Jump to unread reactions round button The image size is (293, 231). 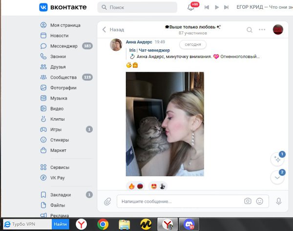277,159
